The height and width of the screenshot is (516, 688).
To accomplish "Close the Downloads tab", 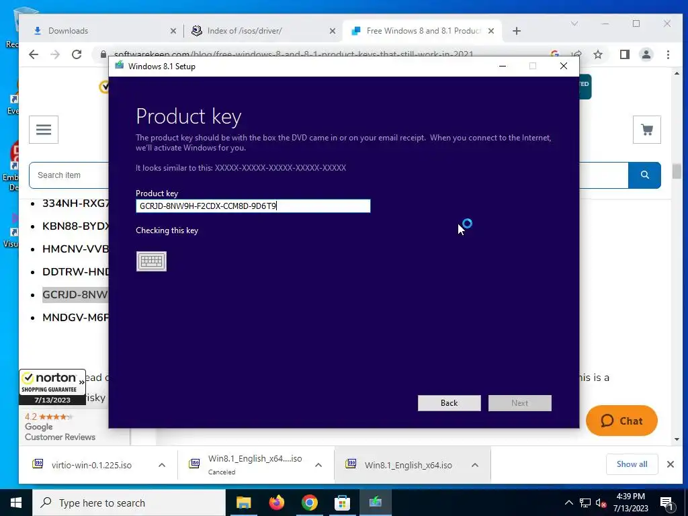I will [173, 31].
